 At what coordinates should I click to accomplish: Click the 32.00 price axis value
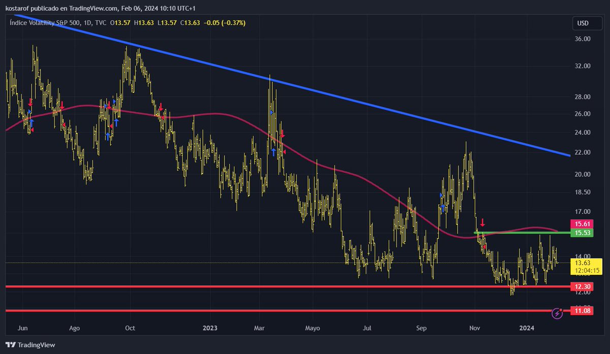[583, 66]
